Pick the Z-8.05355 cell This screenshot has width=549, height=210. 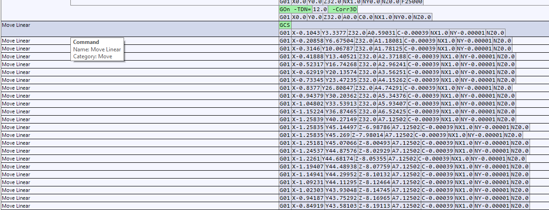(x=371, y=159)
